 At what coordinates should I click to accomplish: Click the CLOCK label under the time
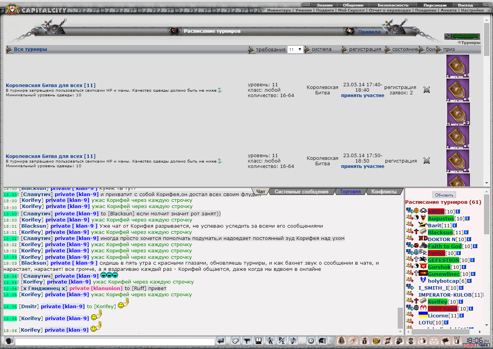469,345
